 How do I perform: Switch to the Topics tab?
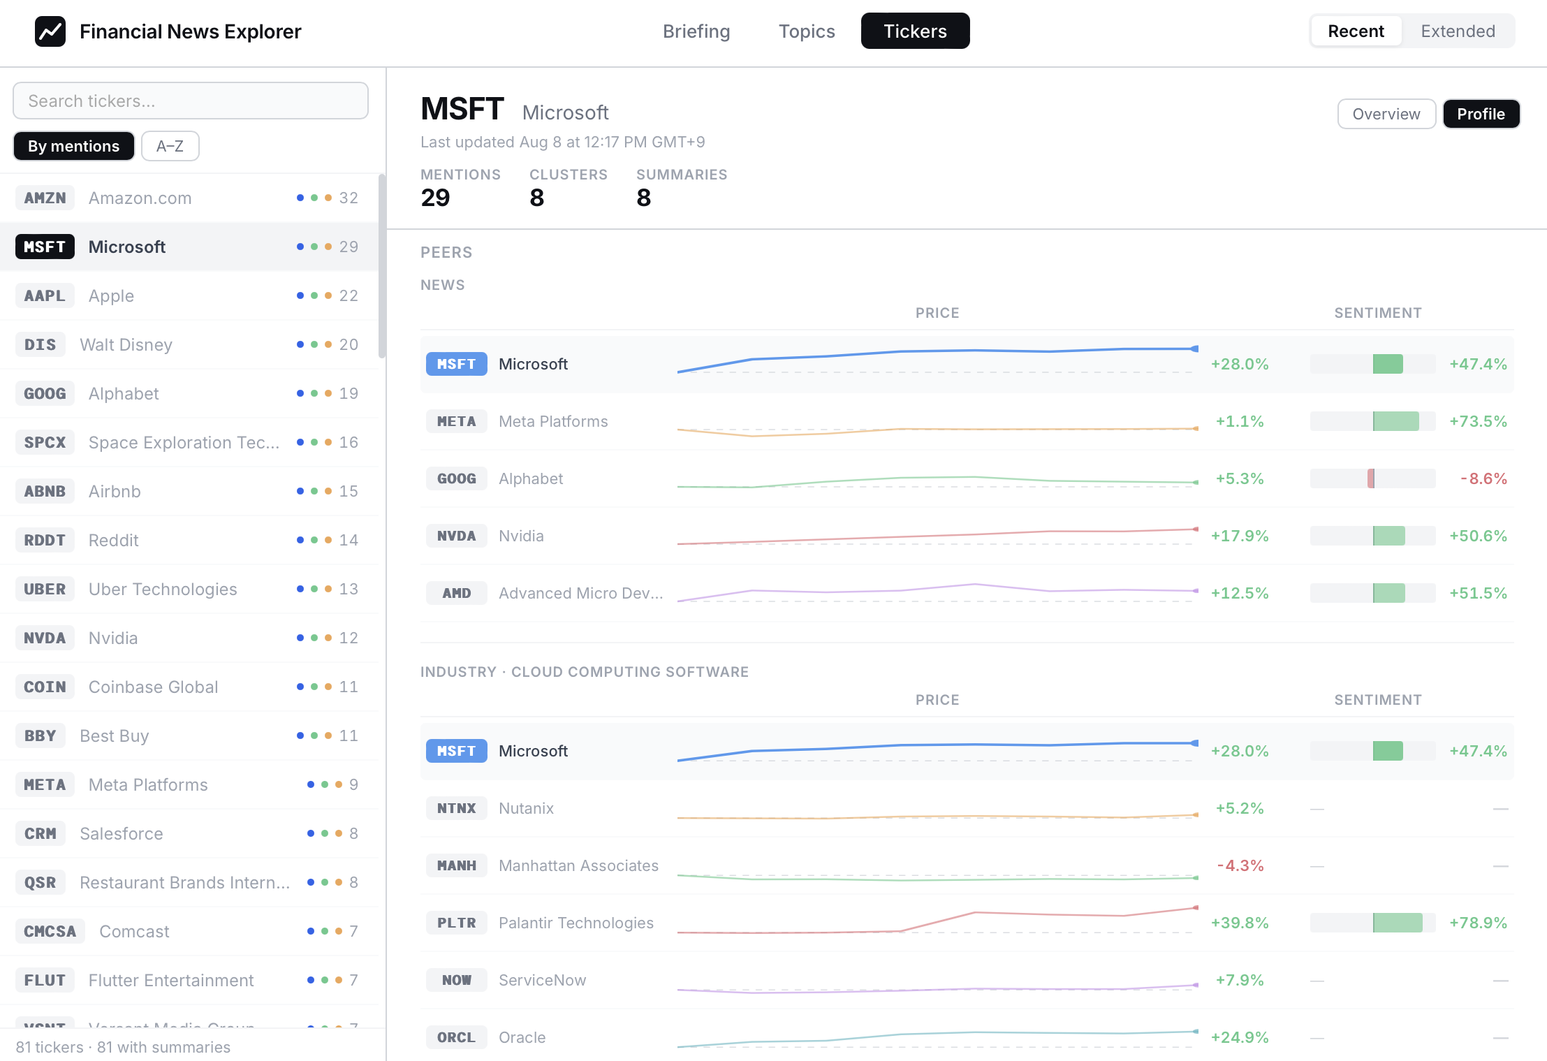click(x=807, y=31)
